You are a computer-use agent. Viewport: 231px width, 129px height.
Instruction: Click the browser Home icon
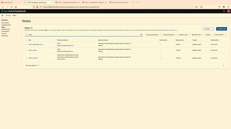pyautogui.click(x=16, y=7)
